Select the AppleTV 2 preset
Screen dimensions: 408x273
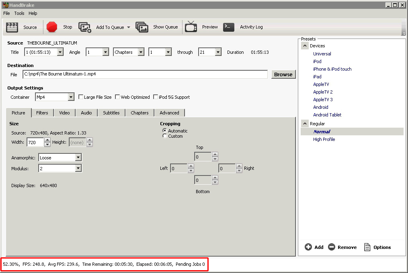pyautogui.click(x=323, y=92)
